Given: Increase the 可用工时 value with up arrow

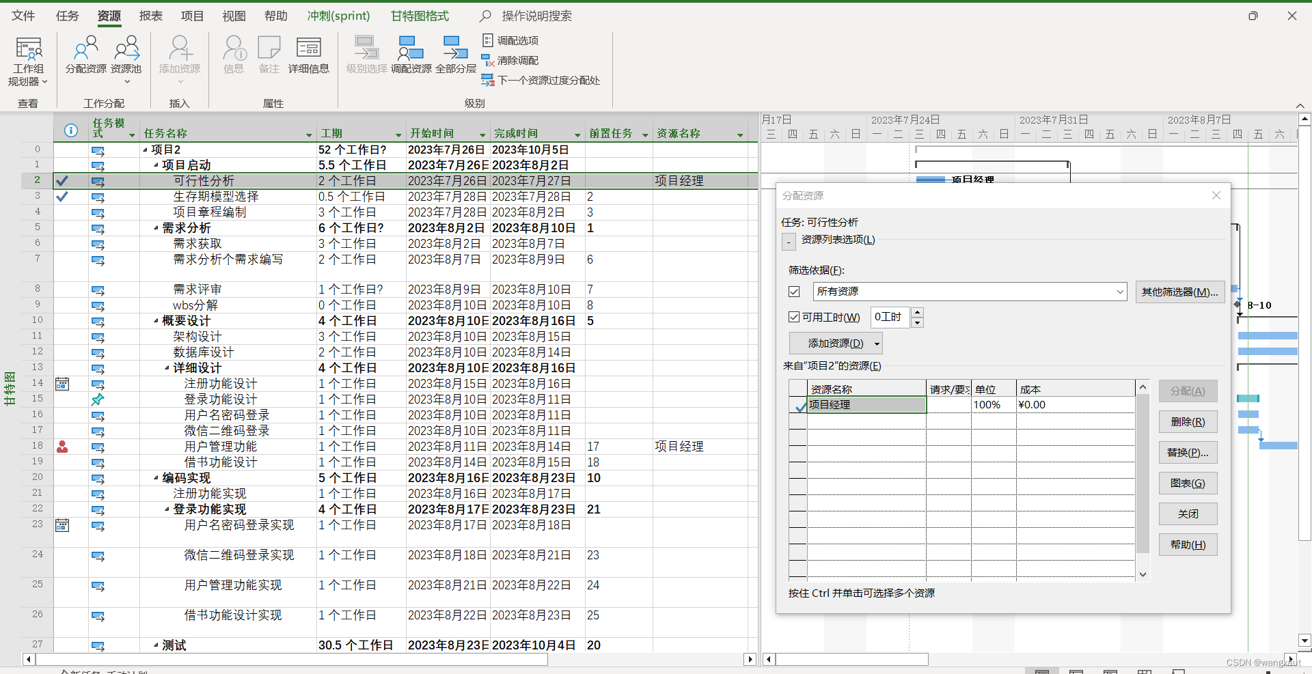Looking at the screenshot, I should tap(917, 312).
